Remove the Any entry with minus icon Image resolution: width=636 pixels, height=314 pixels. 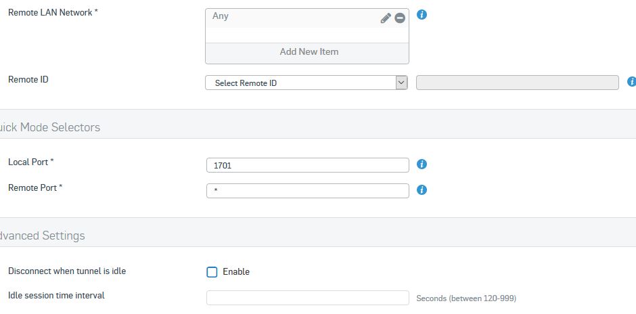[x=400, y=18]
